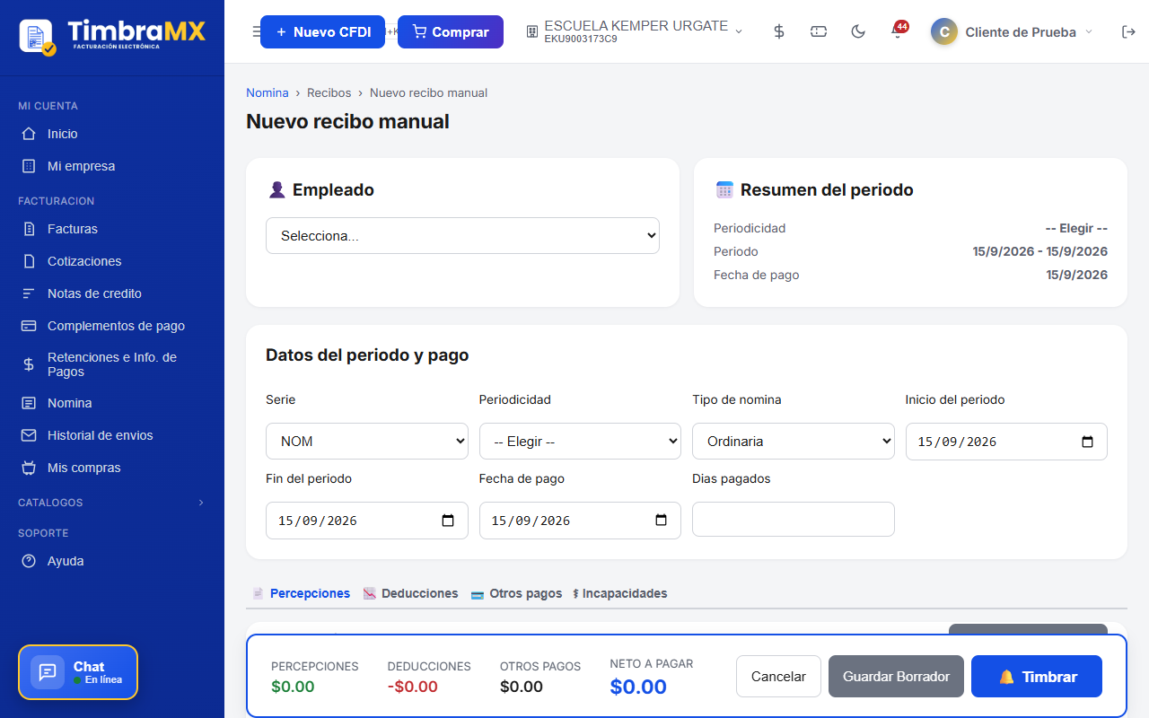Open Facturas in the sidebar
Screen dimensions: 1149x718
point(112,229)
